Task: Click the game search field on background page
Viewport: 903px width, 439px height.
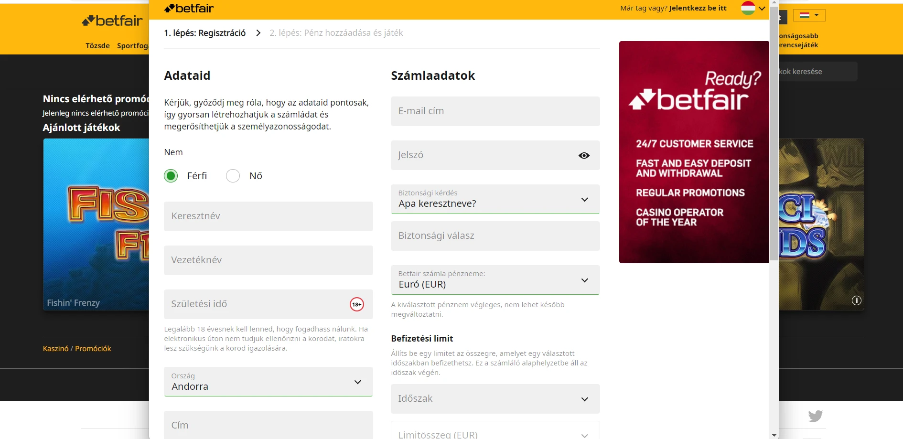Action: click(x=818, y=72)
